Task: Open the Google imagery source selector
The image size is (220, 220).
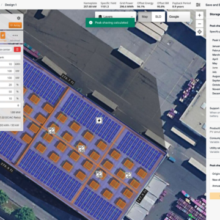Action: [178, 16]
